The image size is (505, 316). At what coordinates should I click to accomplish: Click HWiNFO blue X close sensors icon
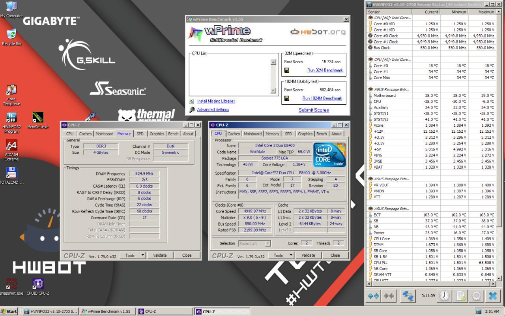(492, 295)
